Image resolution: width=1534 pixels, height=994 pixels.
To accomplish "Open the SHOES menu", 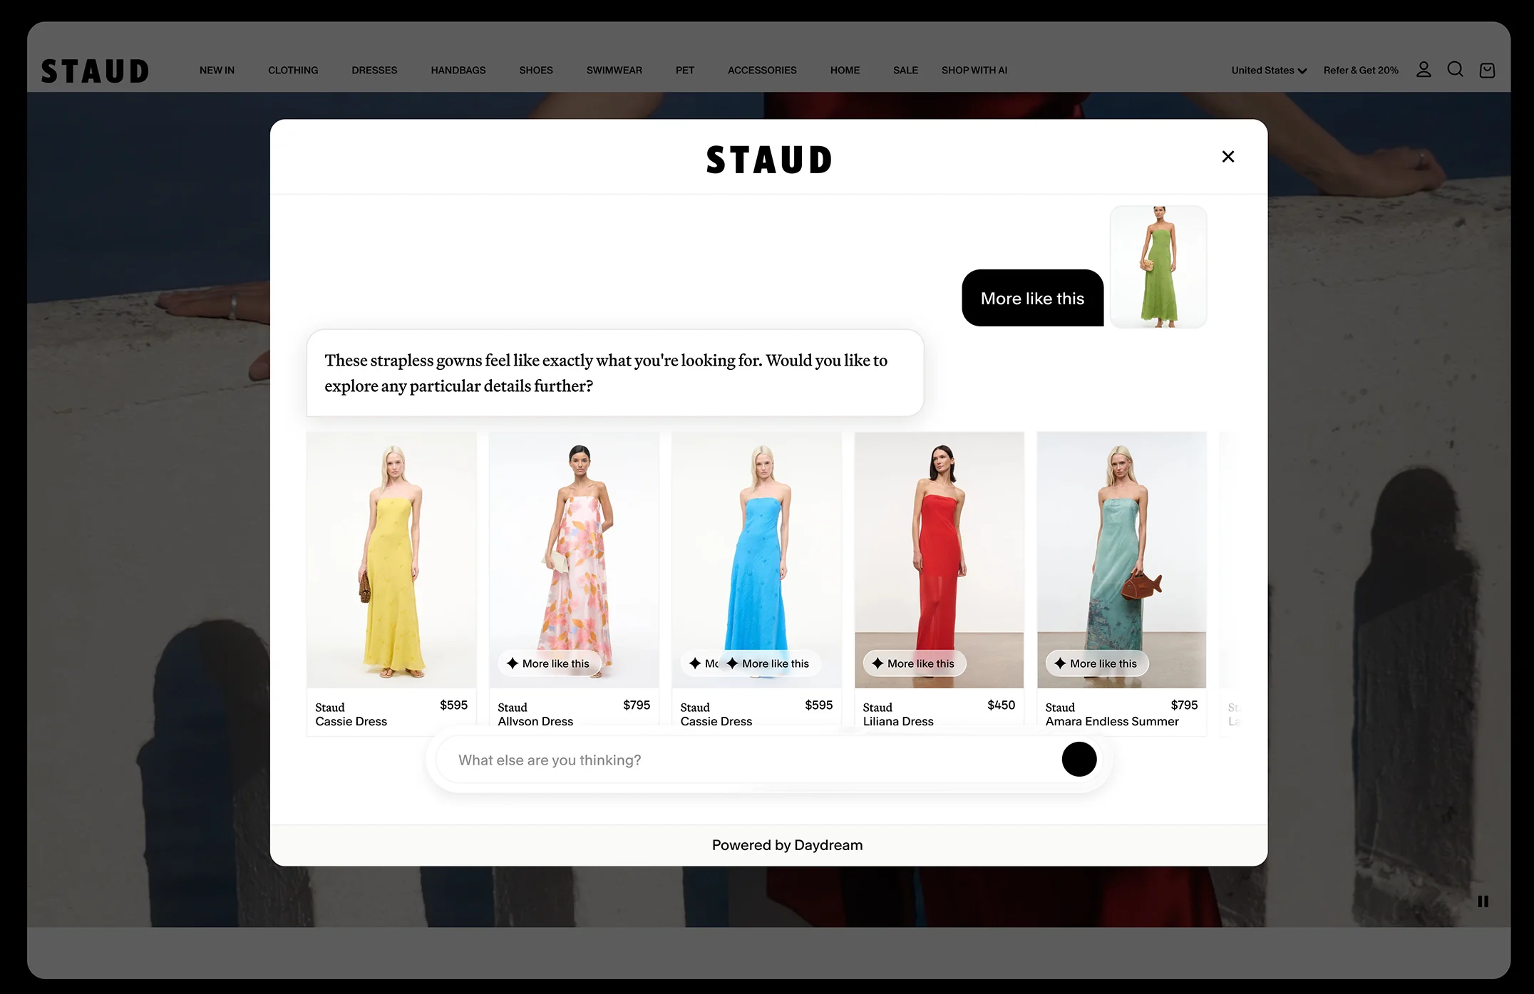I will (536, 71).
